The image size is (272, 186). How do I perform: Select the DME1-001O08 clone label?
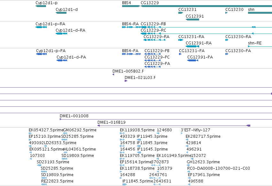click(74, 116)
